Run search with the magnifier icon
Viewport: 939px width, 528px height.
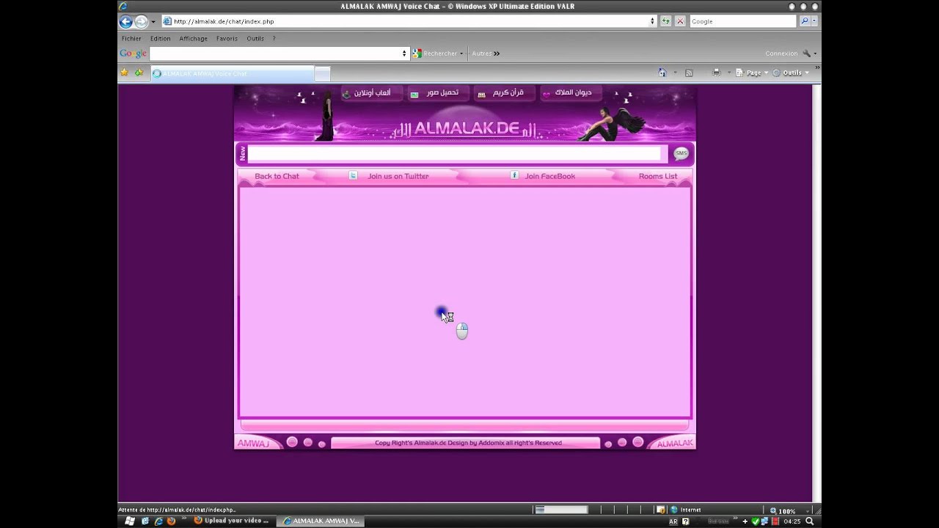point(804,21)
